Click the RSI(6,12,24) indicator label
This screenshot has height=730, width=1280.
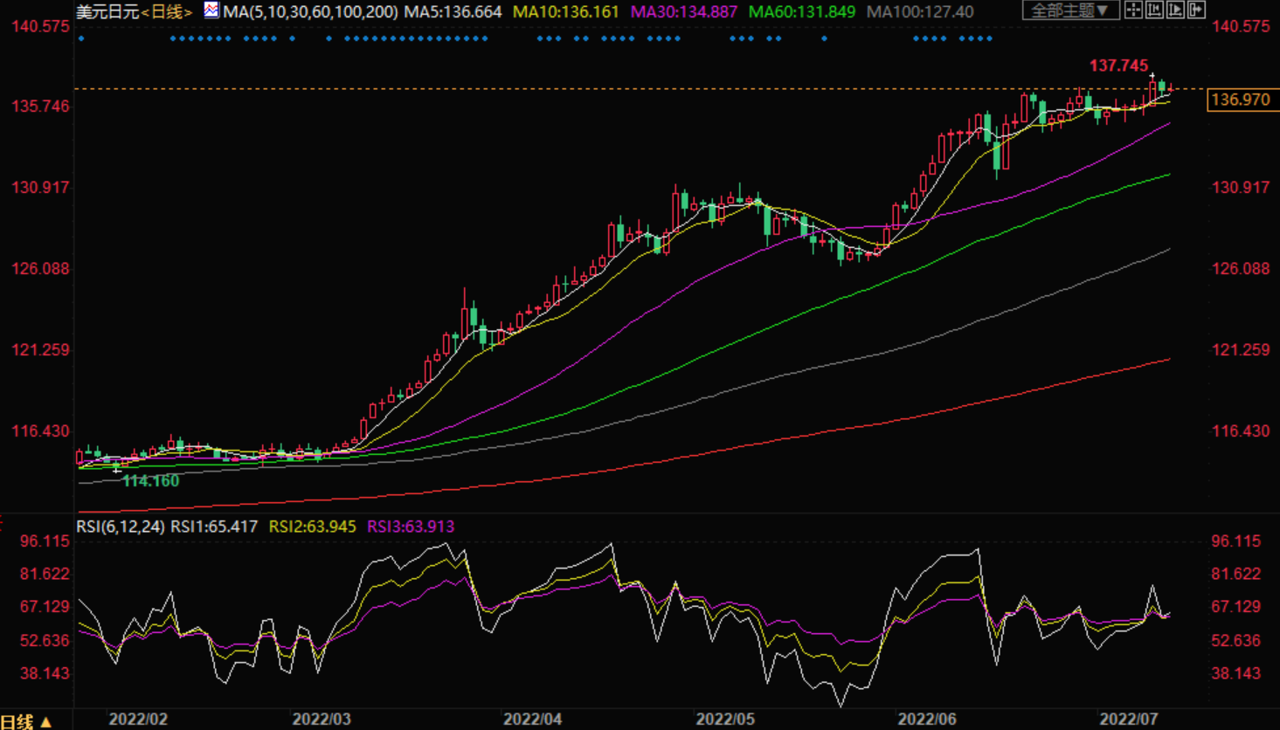[120, 527]
